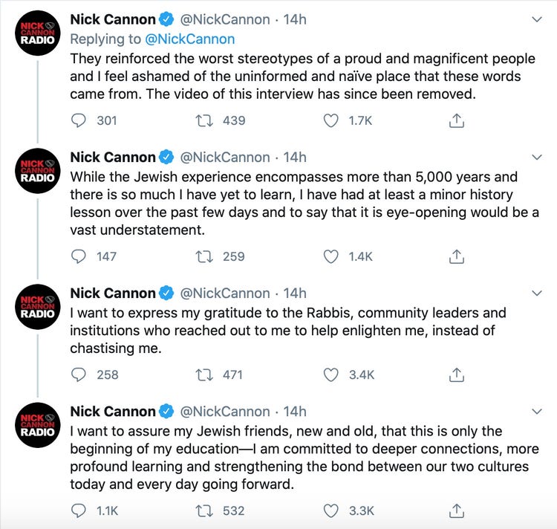Open the 14h timestamp on the last tweet
Screen dimensions: 557x529
295,412
